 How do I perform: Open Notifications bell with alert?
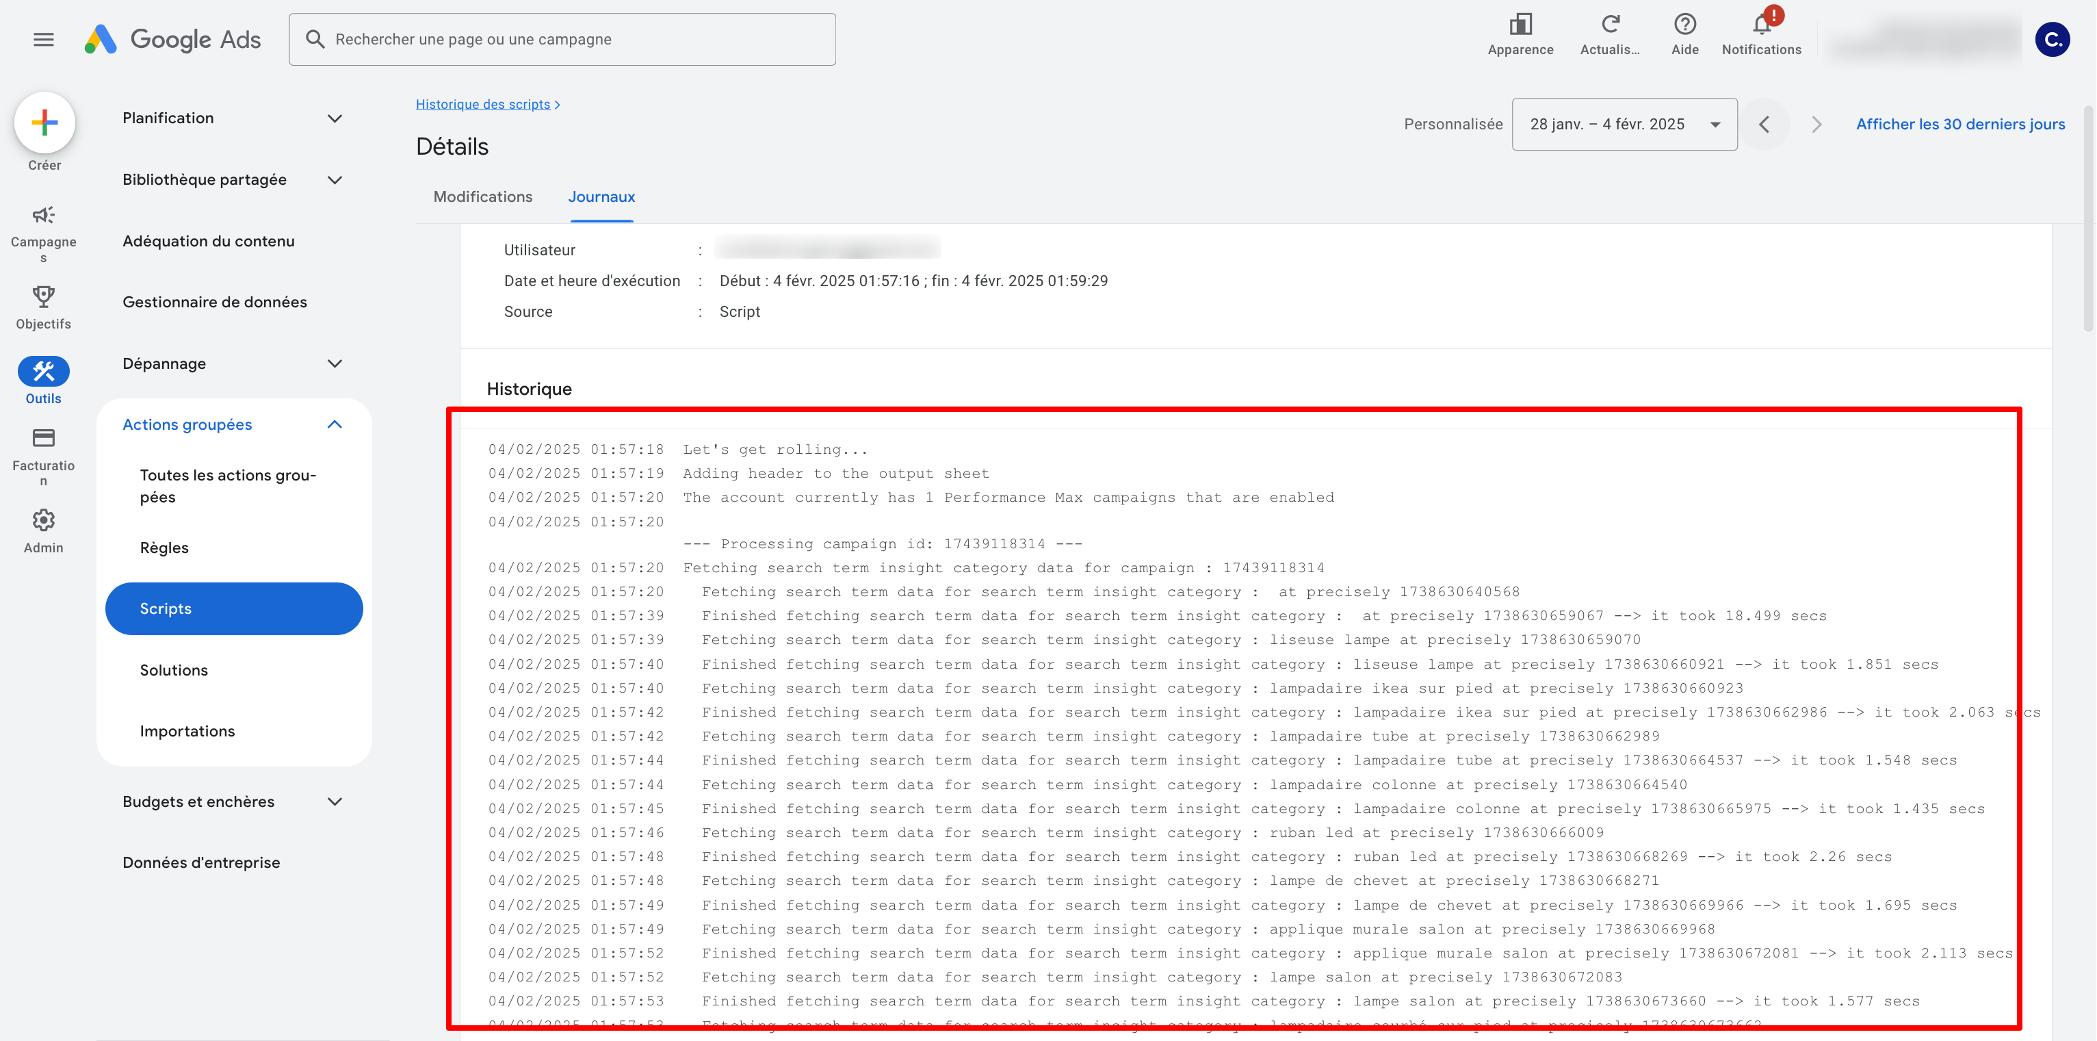1761,26
